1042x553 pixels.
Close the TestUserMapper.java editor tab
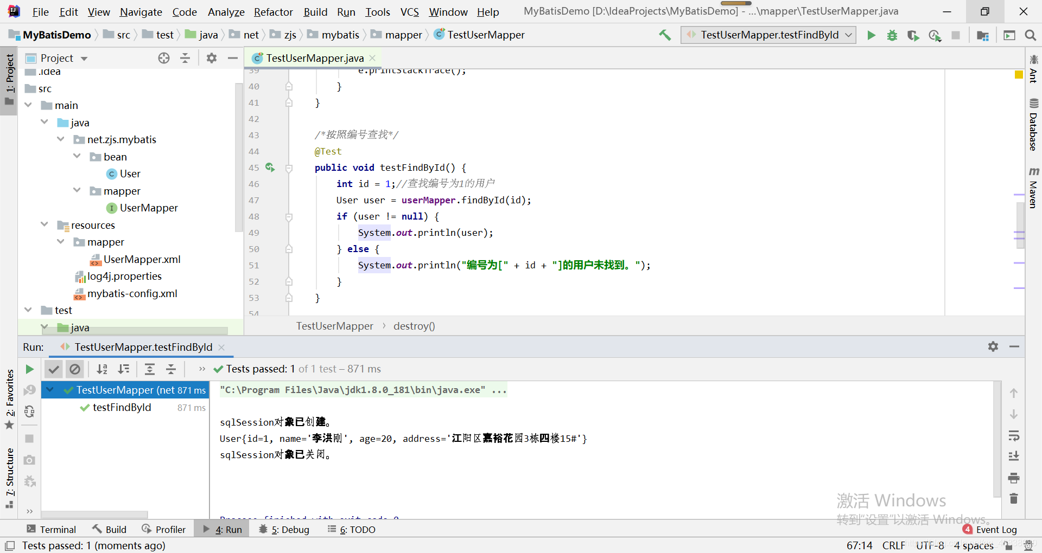(x=372, y=58)
